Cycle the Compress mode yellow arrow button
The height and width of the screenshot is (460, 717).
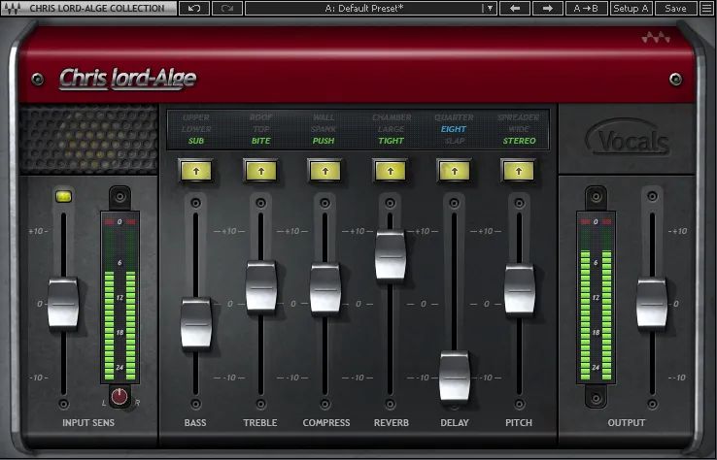click(x=325, y=172)
